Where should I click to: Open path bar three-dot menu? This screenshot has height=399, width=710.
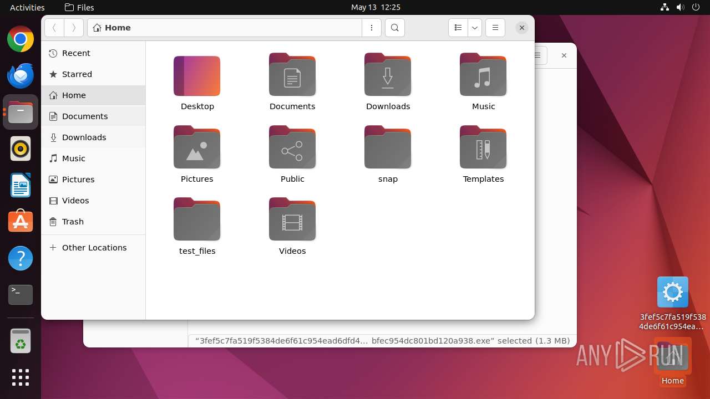(372, 28)
